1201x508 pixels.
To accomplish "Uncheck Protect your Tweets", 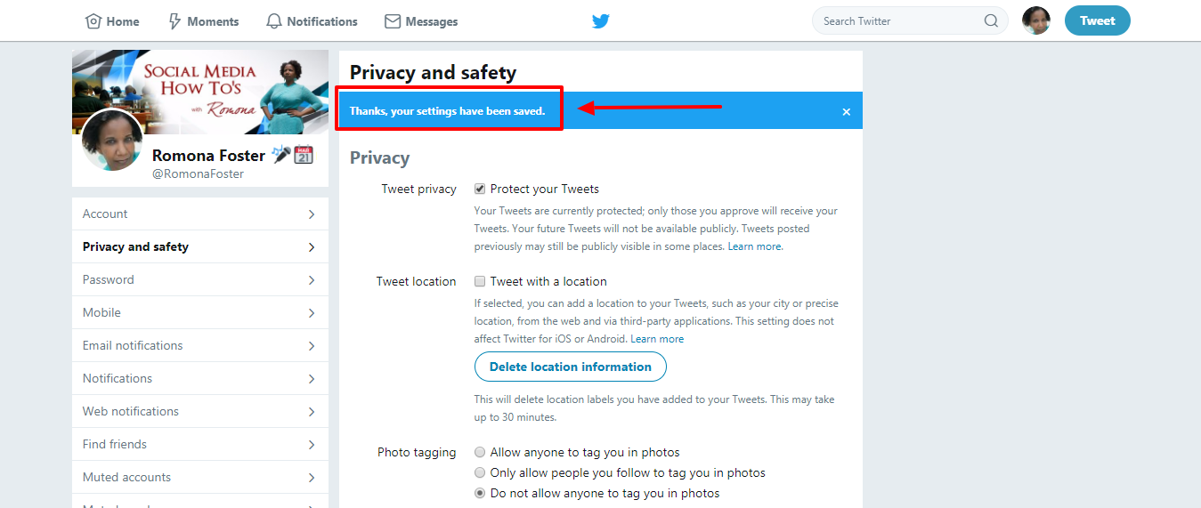I will pyautogui.click(x=480, y=189).
